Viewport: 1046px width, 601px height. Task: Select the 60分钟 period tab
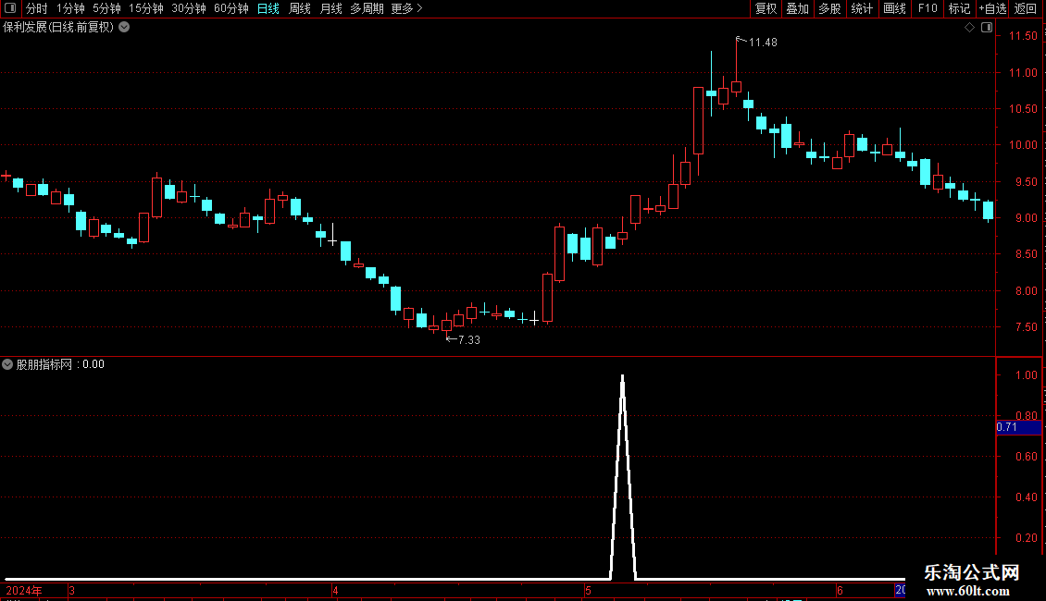pyautogui.click(x=230, y=8)
